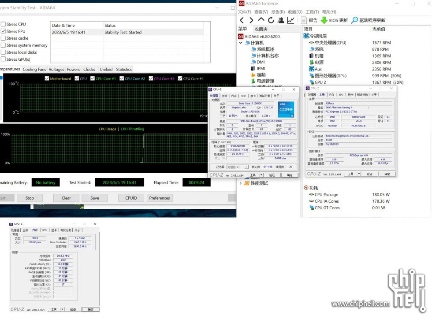The width and height of the screenshot is (432, 319).
Task: Select the 图形处理器(GPU) fan row icon
Action: (312, 75)
